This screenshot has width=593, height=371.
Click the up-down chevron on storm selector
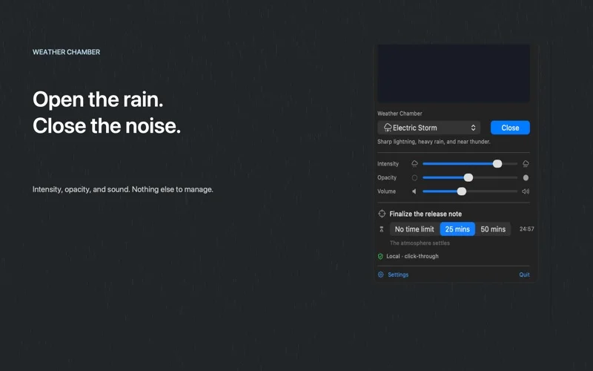[473, 128]
